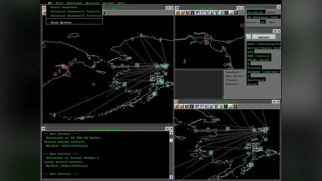Click the 12:18:15 time display
Screen dimensions: 322x181
point(256,12)
